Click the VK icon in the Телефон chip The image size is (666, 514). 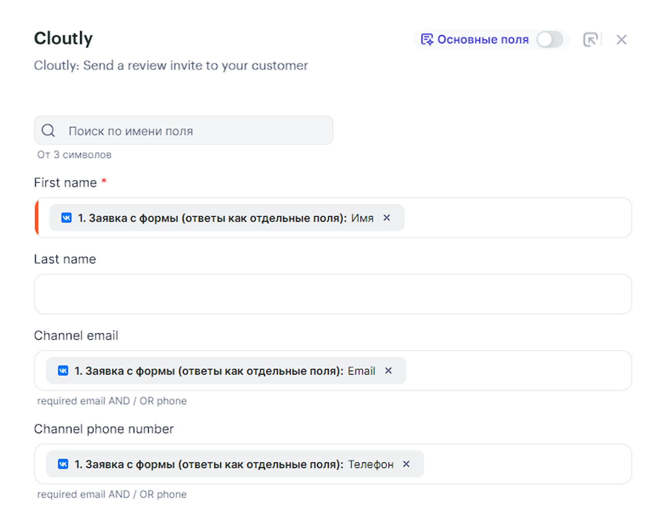(x=63, y=464)
